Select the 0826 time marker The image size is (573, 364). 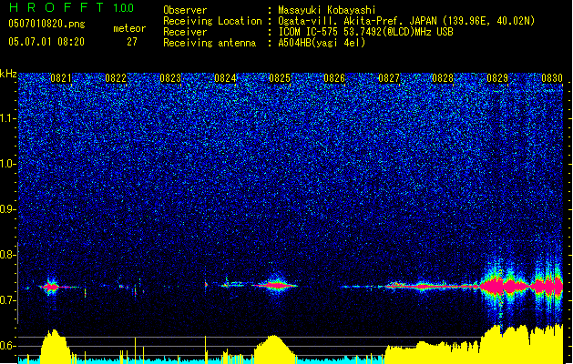pos(334,78)
